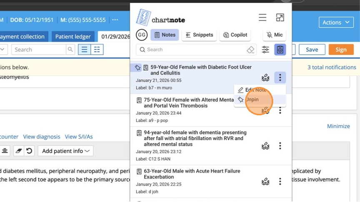The width and height of the screenshot is (360, 202).
Task: Click the undo icon in editor toolbar
Action: [29, 151]
